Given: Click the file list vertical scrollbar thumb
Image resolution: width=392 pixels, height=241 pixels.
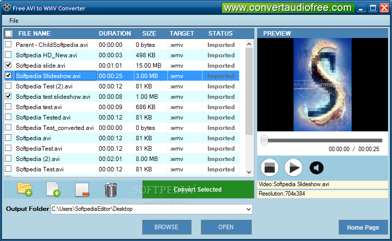Looking at the screenshot, I should (249, 92).
